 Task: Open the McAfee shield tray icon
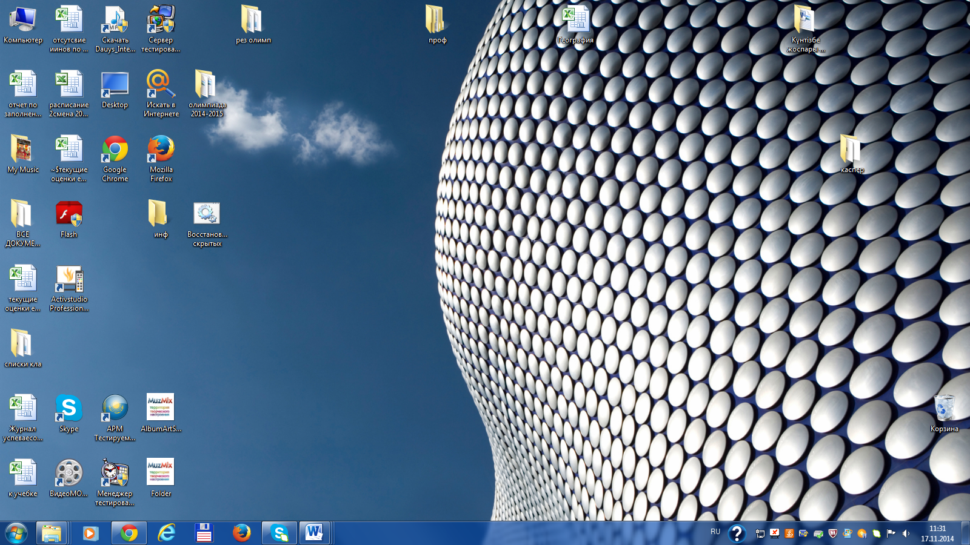(833, 533)
